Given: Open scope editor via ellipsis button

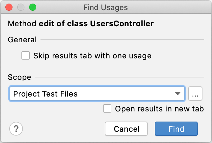Looking at the screenshot, I should 195,94.
